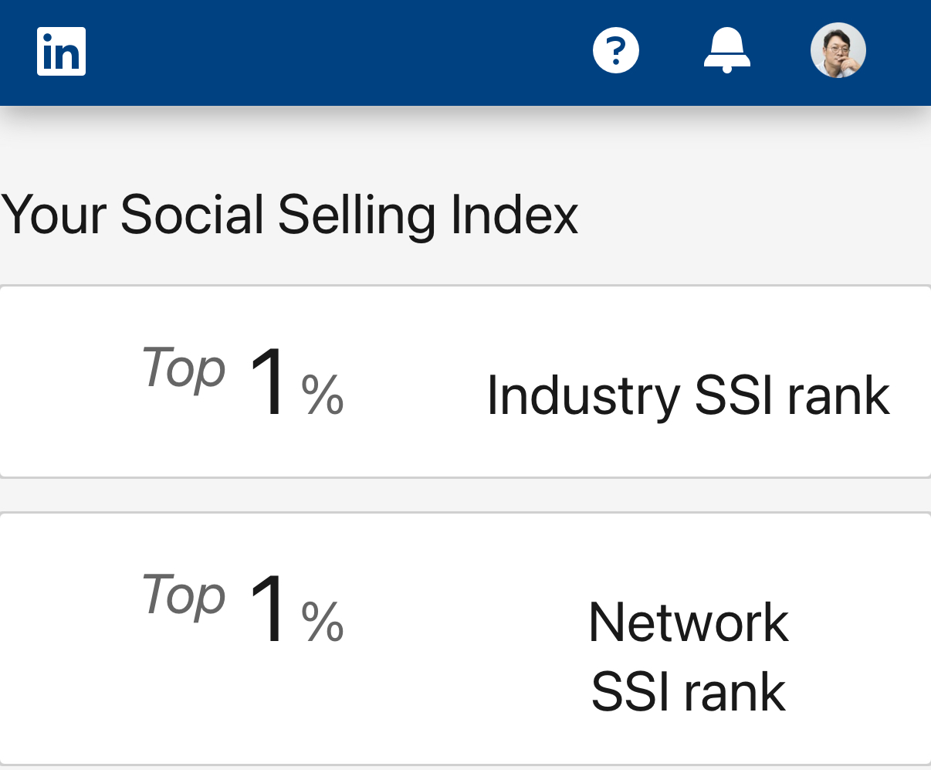Click the word "Index" in the heading

click(x=514, y=214)
